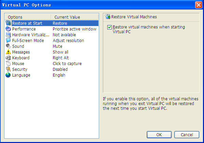Image resolution: width=204 pixels, height=143 pixels.
Task: Select the Keyboard option icon
Action: pos(8,58)
